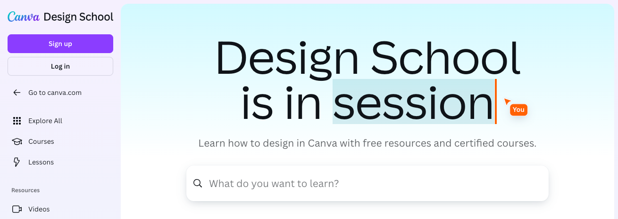Focus the What do you want to learn field

(x=367, y=183)
